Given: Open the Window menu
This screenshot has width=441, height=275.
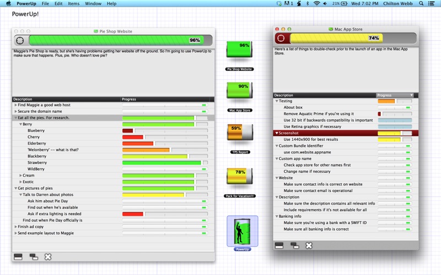Looking at the screenshot, I should [x=93, y=3].
